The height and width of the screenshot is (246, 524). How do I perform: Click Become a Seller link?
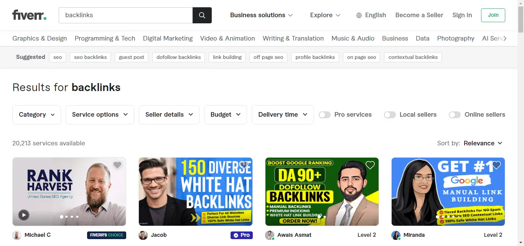(x=419, y=15)
